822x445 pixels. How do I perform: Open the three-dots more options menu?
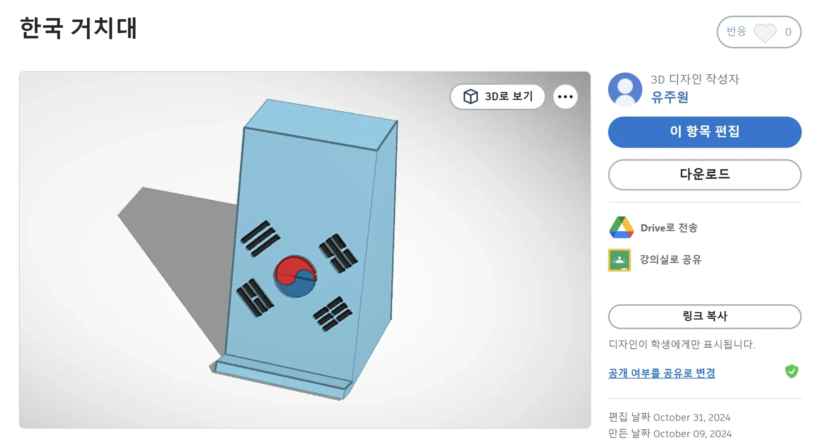pos(565,97)
